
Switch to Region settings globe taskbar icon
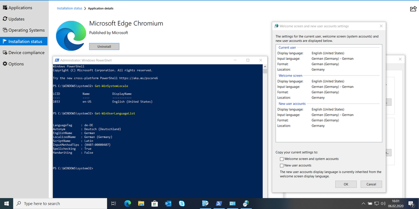tap(246, 204)
